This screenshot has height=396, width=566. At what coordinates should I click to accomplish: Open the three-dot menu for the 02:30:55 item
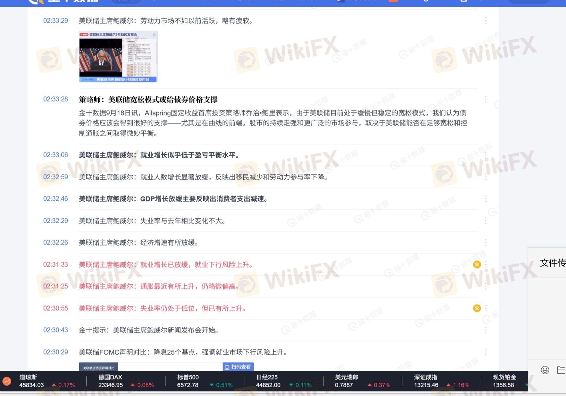point(486,308)
